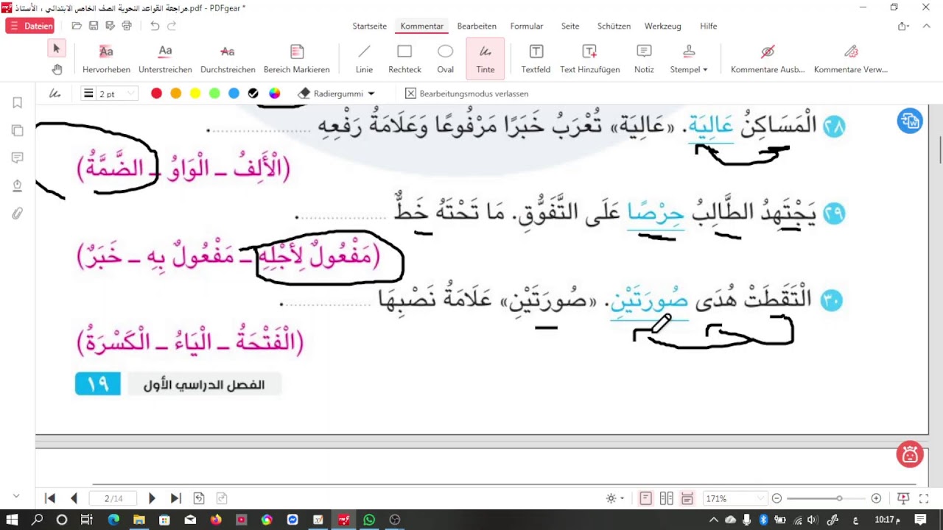The image size is (943, 530).
Task: Insert a Textfeld text box
Action: 536,60
